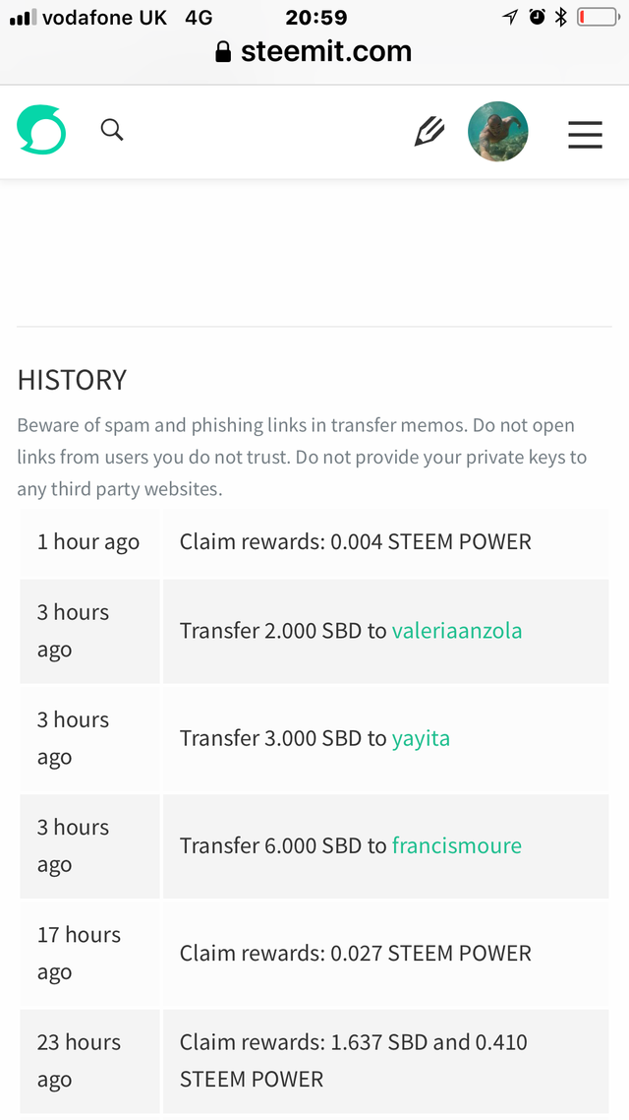Select the 0.004 STEEM POWER claim row
629x1120 pixels.
tap(355, 542)
